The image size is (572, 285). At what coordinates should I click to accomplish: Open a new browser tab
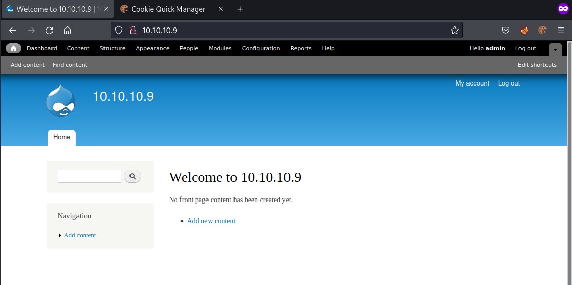(240, 9)
